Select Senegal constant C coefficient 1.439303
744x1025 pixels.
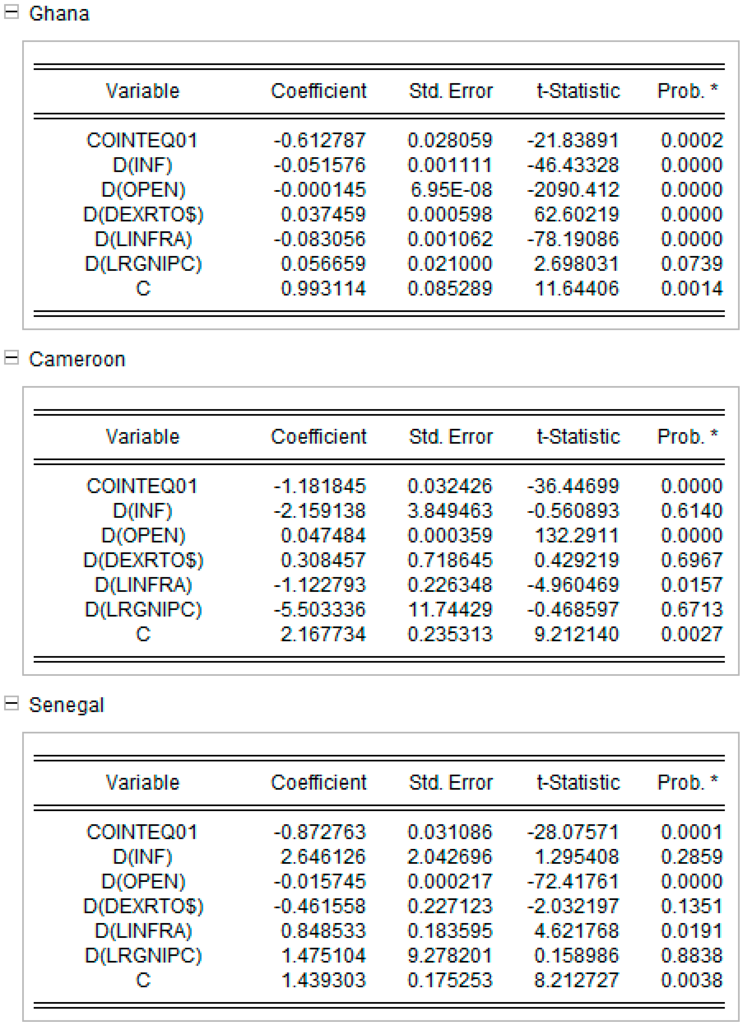pyautogui.click(x=323, y=980)
